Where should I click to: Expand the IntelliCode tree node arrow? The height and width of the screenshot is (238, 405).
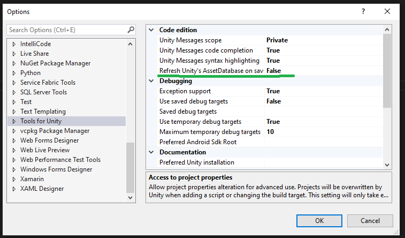pos(14,44)
